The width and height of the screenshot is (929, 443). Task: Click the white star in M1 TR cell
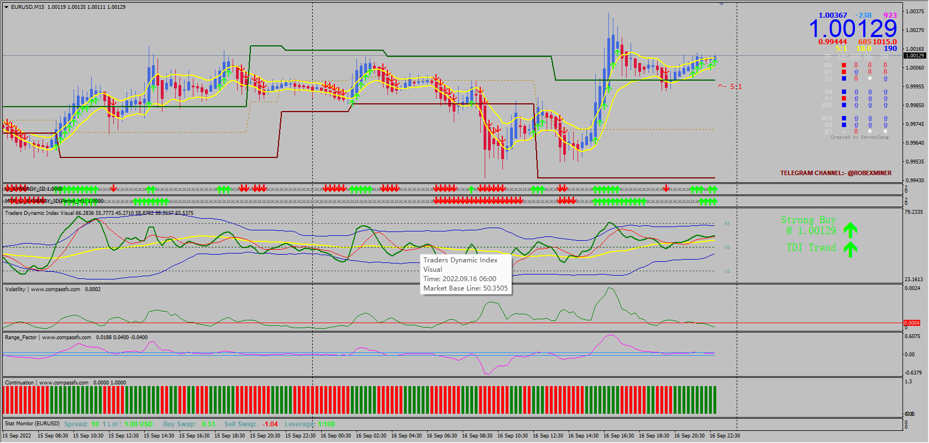coord(885,131)
